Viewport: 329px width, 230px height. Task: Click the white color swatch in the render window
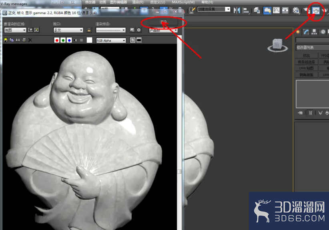point(89,40)
